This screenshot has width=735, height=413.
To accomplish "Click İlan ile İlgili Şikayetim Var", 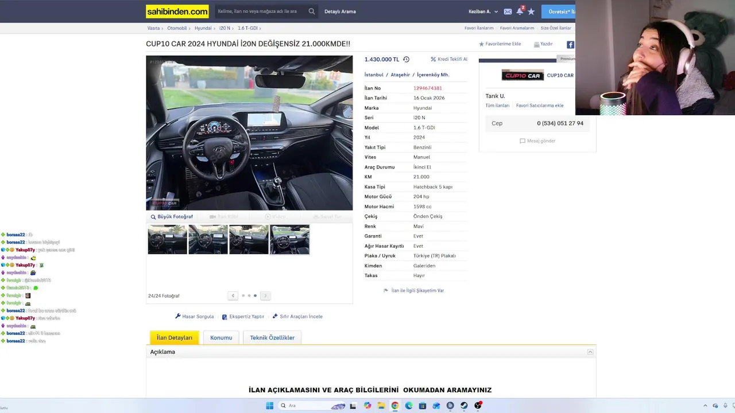I will pyautogui.click(x=413, y=291).
